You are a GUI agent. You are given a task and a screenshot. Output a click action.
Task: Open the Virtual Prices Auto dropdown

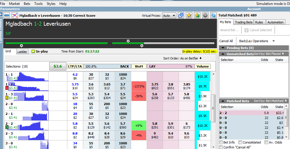pos(169,16)
